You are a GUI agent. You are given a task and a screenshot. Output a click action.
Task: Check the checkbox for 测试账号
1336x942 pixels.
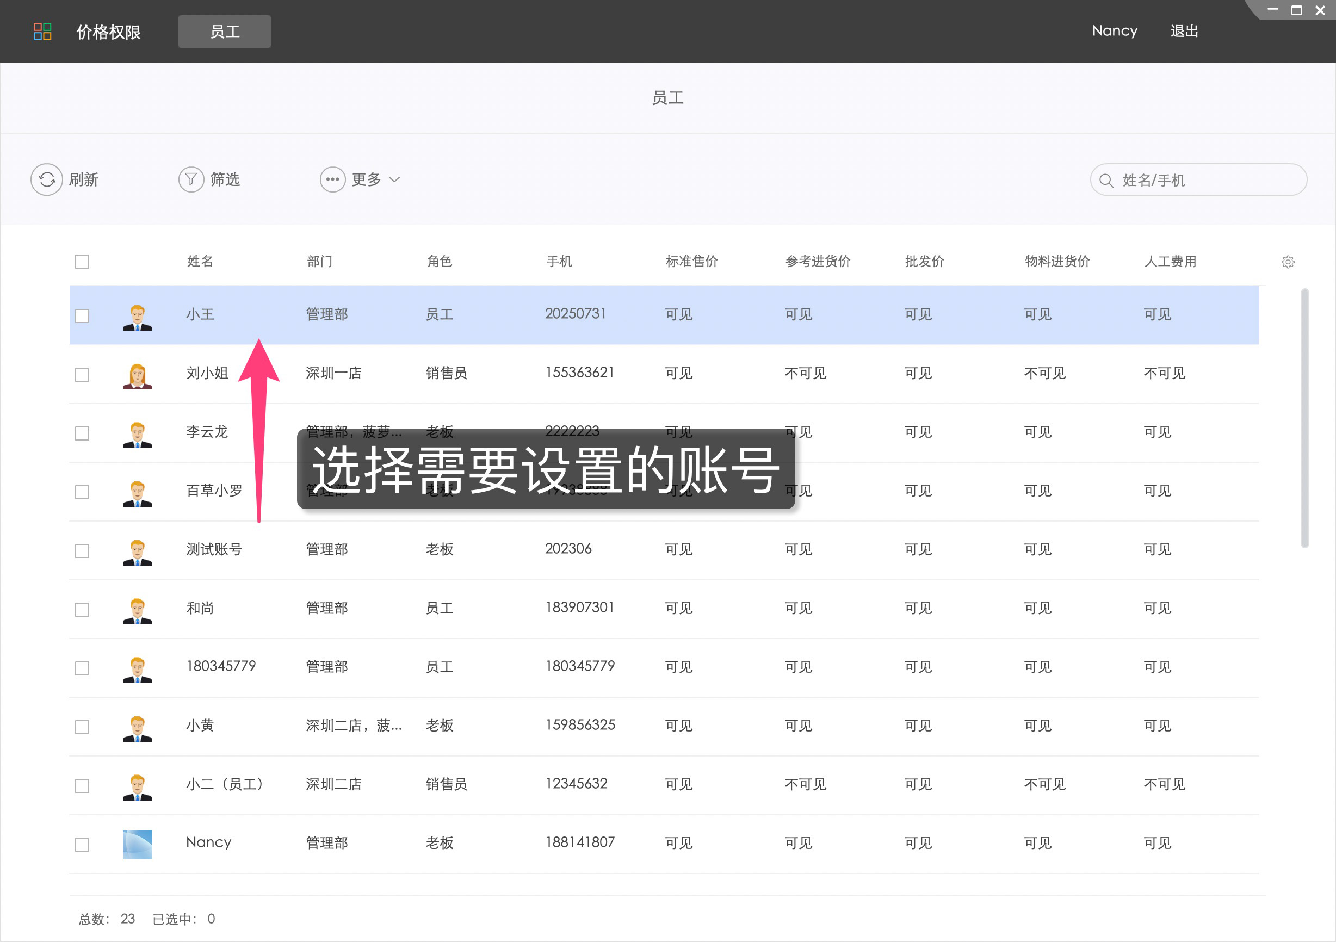tap(82, 550)
